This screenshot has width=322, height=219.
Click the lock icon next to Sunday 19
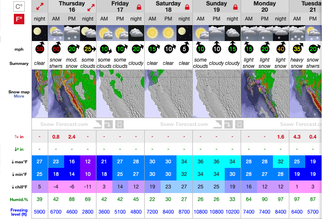(x=235, y=7)
